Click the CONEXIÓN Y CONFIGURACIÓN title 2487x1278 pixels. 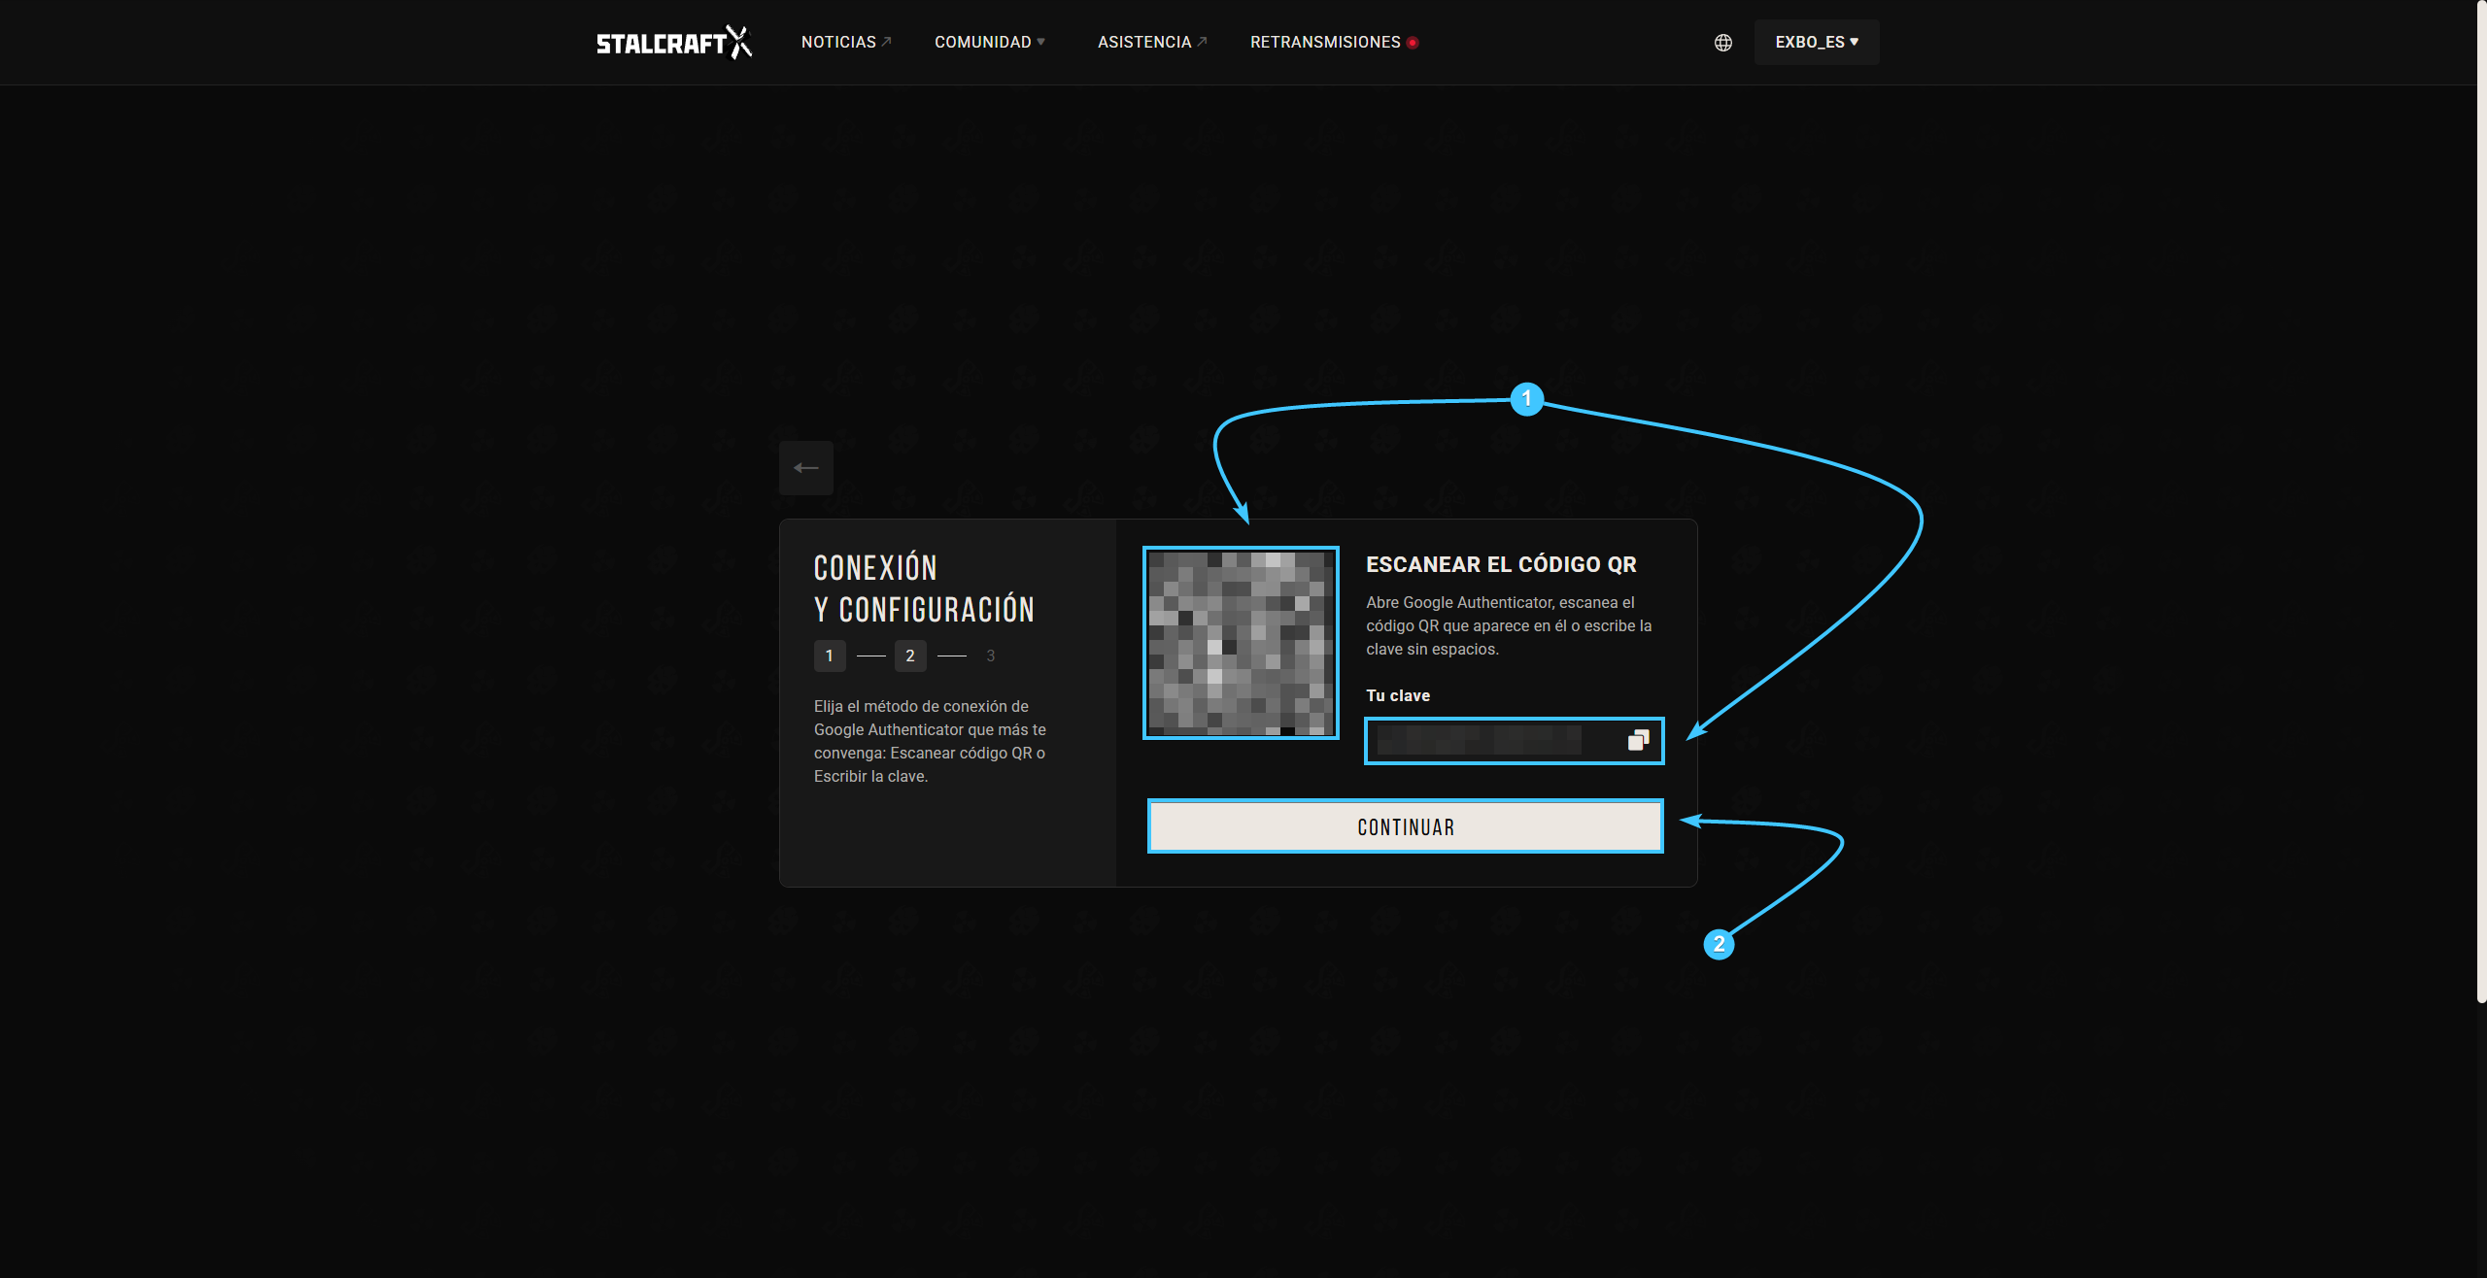click(x=924, y=589)
